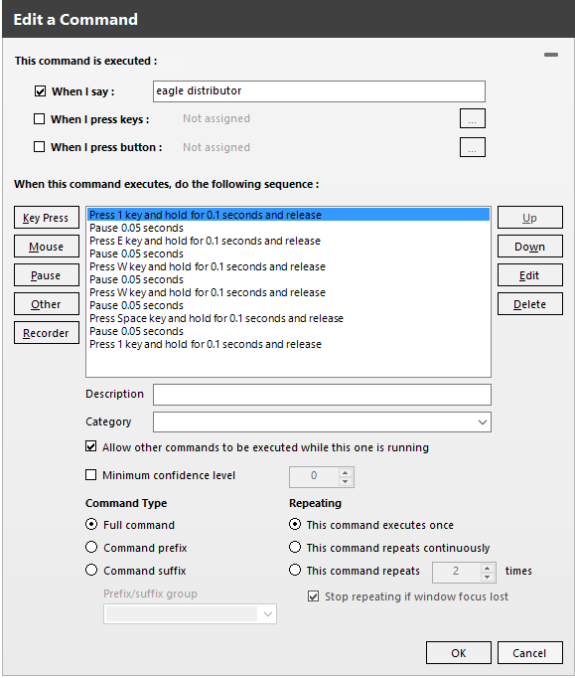This screenshot has height=678, width=575.
Task: Click the Delete button for selected action
Action: click(529, 304)
